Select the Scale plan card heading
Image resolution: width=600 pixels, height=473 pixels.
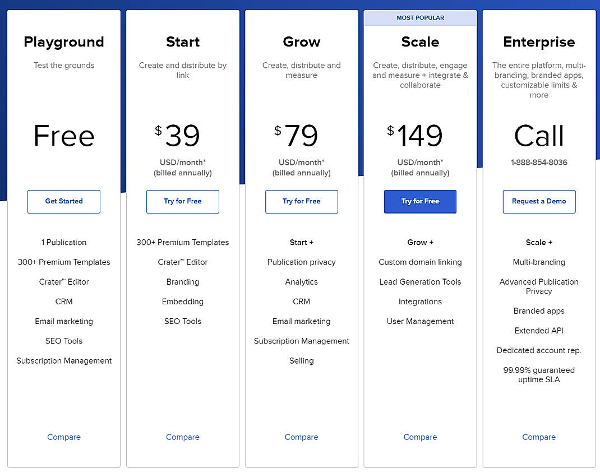click(x=420, y=41)
